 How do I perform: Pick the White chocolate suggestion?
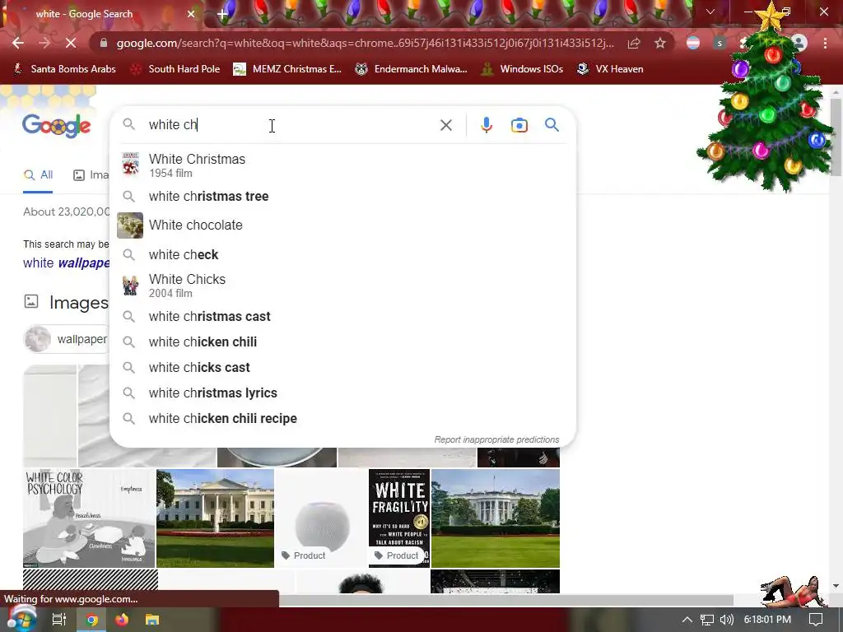pyautogui.click(x=342, y=225)
